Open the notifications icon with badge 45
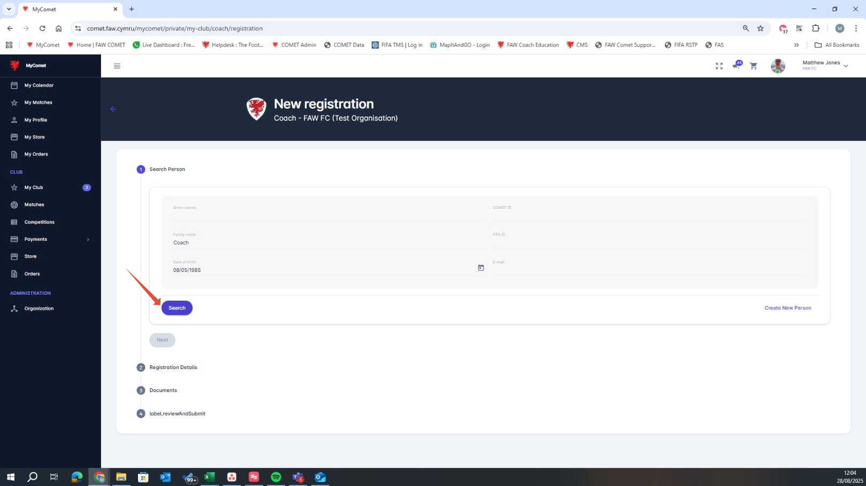The height and width of the screenshot is (486, 866). coord(737,65)
